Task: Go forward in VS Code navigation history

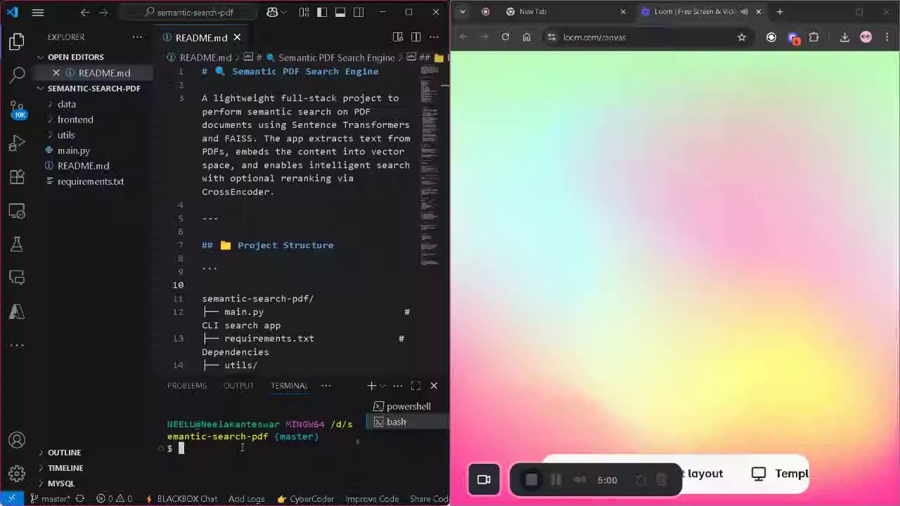Action: pyautogui.click(x=104, y=12)
